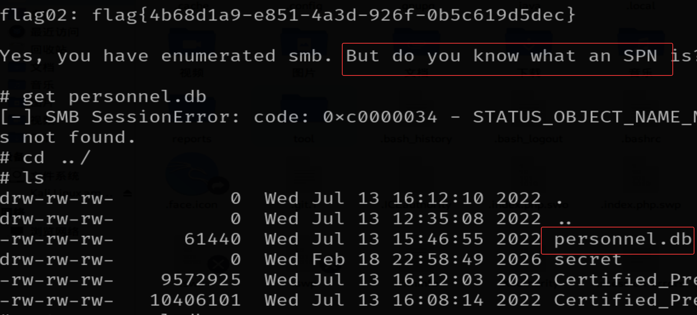This screenshot has width=697, height=315.
Task: Click the Certified_Pre file sized 9572925
Action: [624, 280]
